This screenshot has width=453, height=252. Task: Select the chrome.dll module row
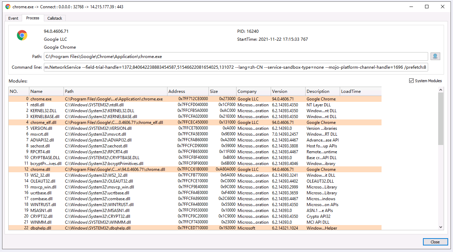[195, 169]
